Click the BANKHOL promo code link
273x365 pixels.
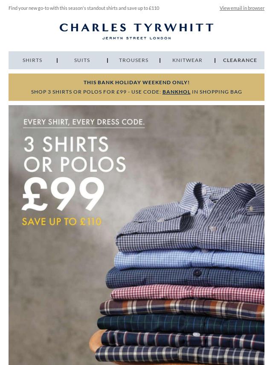point(176,92)
